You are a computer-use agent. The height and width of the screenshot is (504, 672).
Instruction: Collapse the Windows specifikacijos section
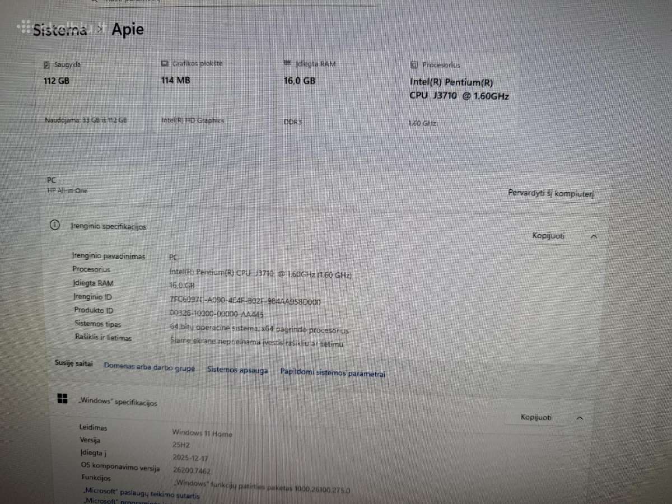click(x=580, y=418)
